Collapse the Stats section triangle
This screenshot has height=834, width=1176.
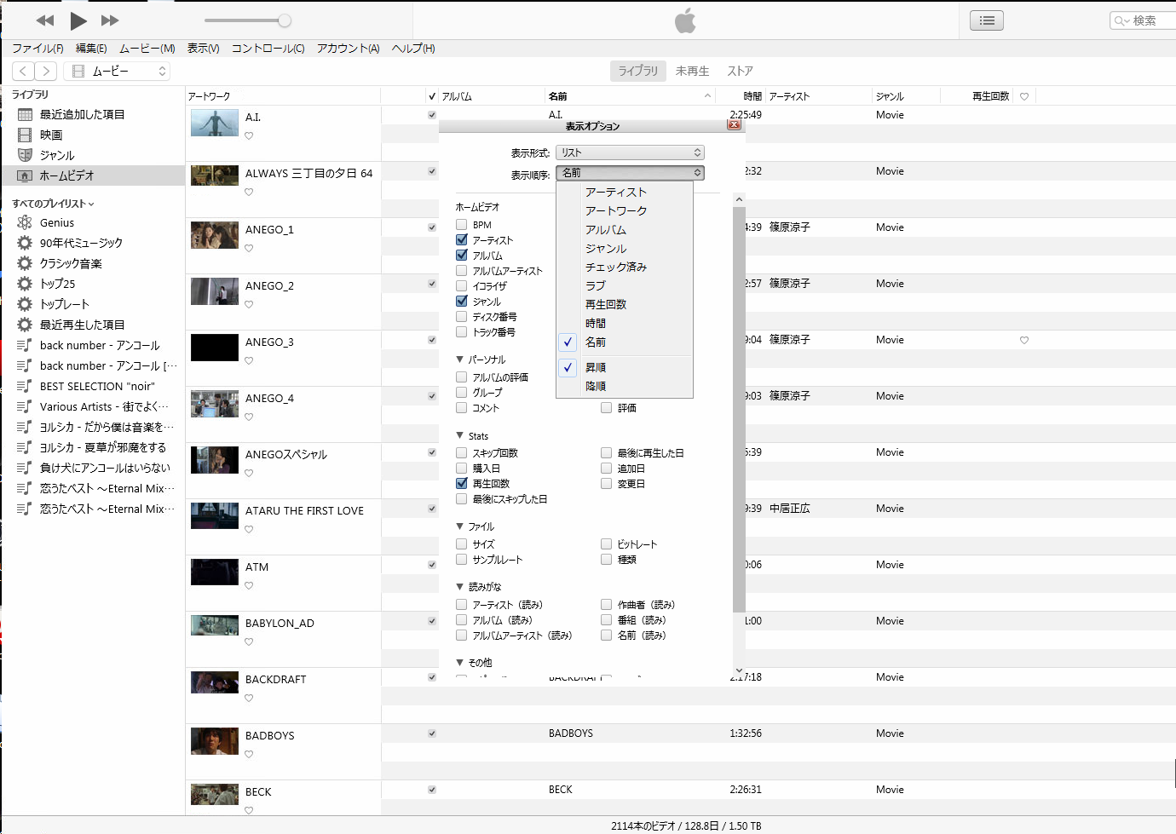460,435
